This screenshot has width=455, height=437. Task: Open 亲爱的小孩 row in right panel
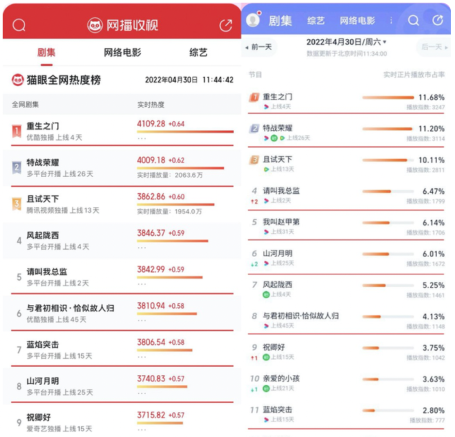(x=346, y=383)
